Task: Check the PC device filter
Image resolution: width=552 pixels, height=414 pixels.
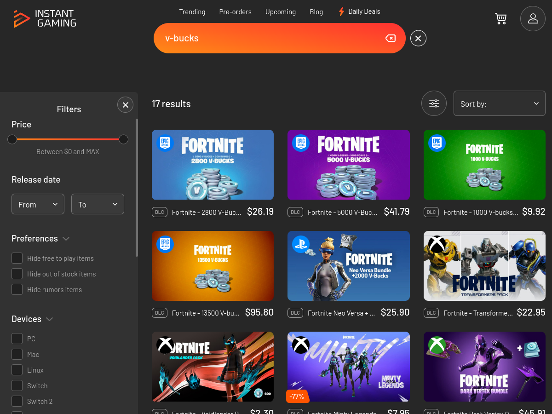Action: pos(17,339)
